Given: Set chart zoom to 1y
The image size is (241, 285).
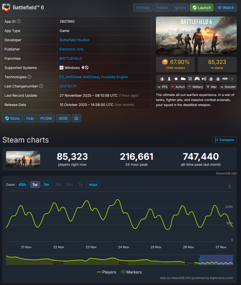Looking at the screenshot, I should tap(81, 185).
